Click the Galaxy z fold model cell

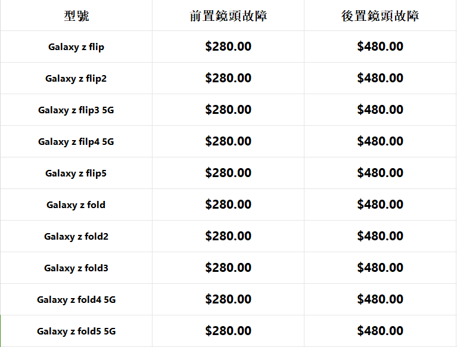[76, 205]
